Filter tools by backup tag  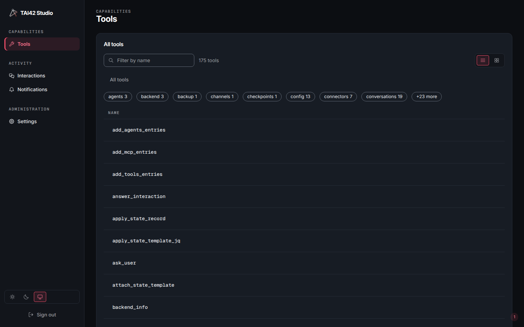187,97
